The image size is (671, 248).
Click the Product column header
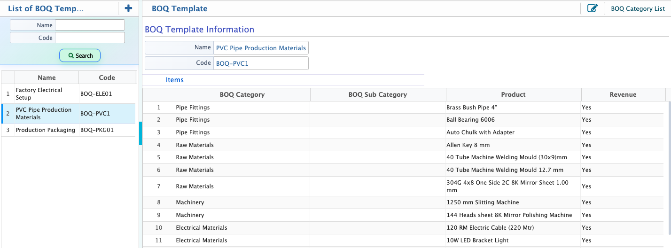click(513, 94)
